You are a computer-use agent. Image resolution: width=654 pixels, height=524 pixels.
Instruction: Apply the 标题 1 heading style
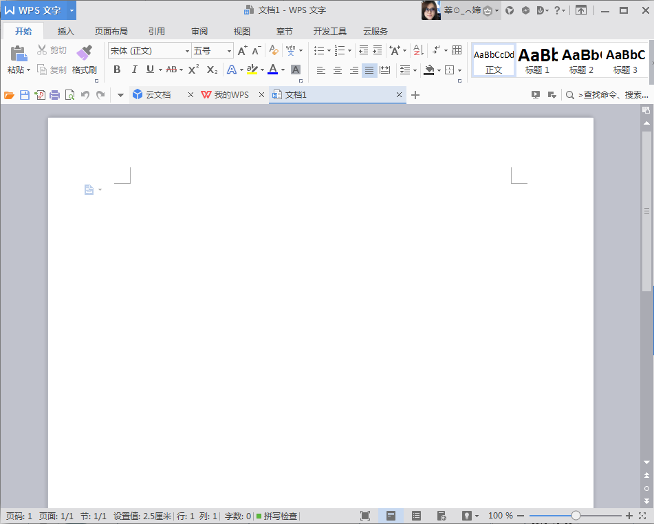538,60
